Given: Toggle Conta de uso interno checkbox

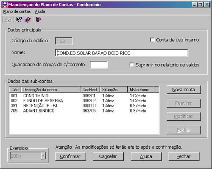Looking at the screenshot, I should (152, 40).
